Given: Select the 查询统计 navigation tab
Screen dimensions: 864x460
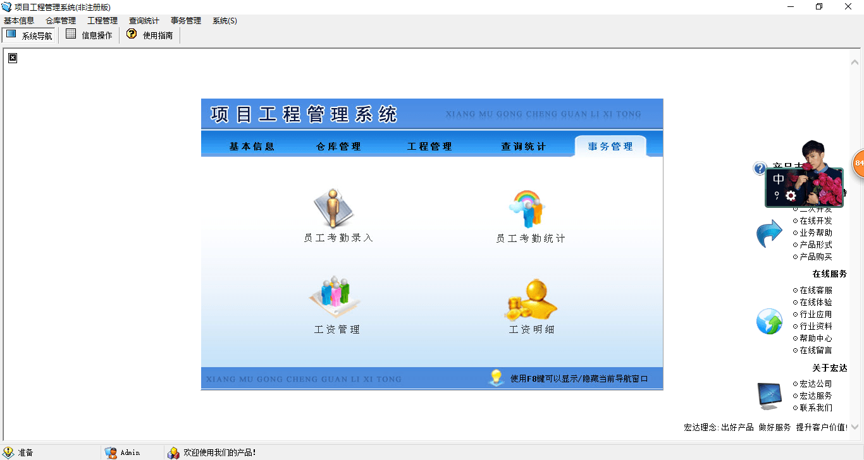Looking at the screenshot, I should [523, 147].
